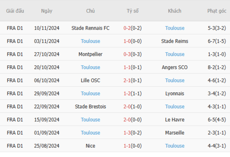Click Lyonnais team name
The image size is (230, 157).
tap(175, 94)
